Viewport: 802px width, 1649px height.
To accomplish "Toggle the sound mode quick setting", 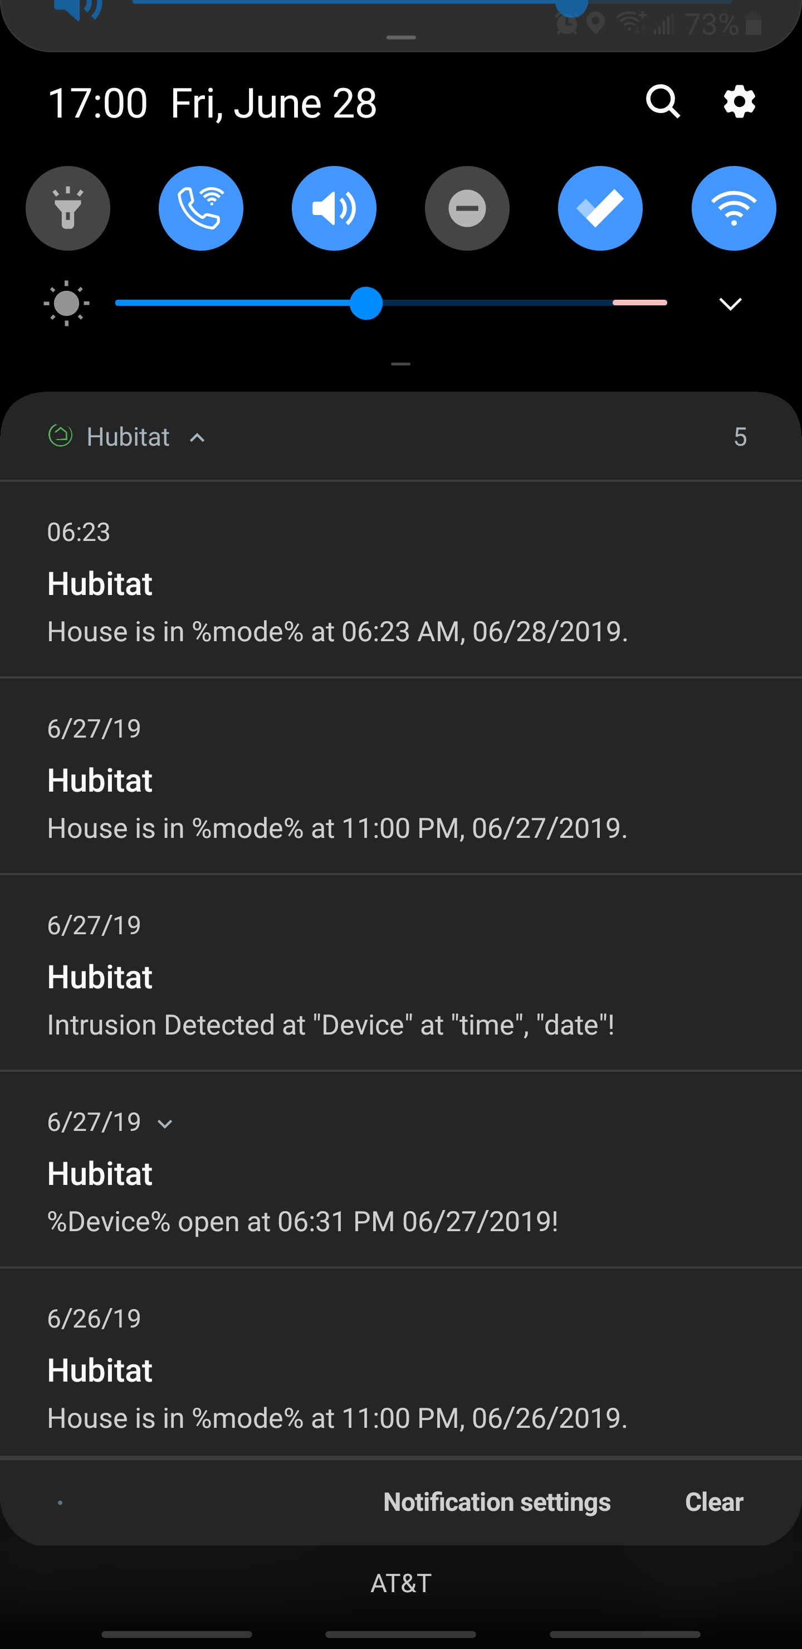I will click(x=334, y=208).
